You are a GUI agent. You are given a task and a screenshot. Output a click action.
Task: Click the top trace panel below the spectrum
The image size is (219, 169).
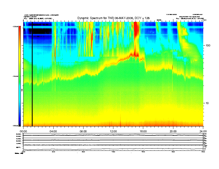pyautogui.click(x=113, y=134)
